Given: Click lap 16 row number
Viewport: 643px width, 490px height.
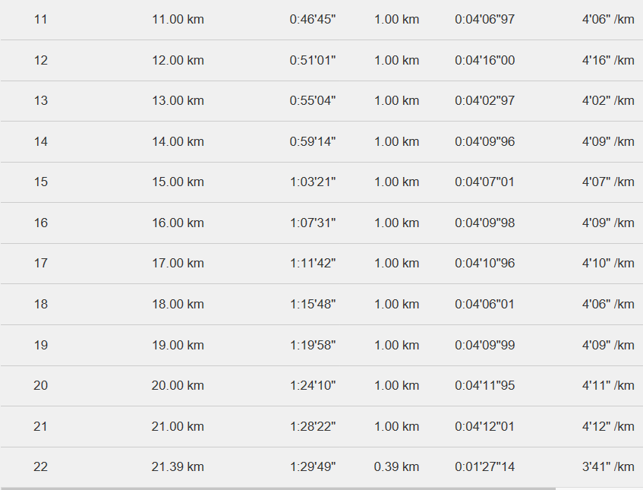Looking at the screenshot, I should [x=40, y=223].
